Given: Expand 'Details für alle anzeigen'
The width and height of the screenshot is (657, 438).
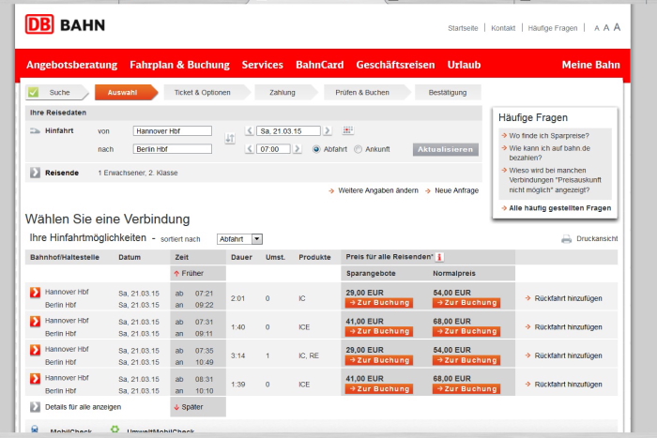Looking at the screenshot, I should click(x=35, y=407).
